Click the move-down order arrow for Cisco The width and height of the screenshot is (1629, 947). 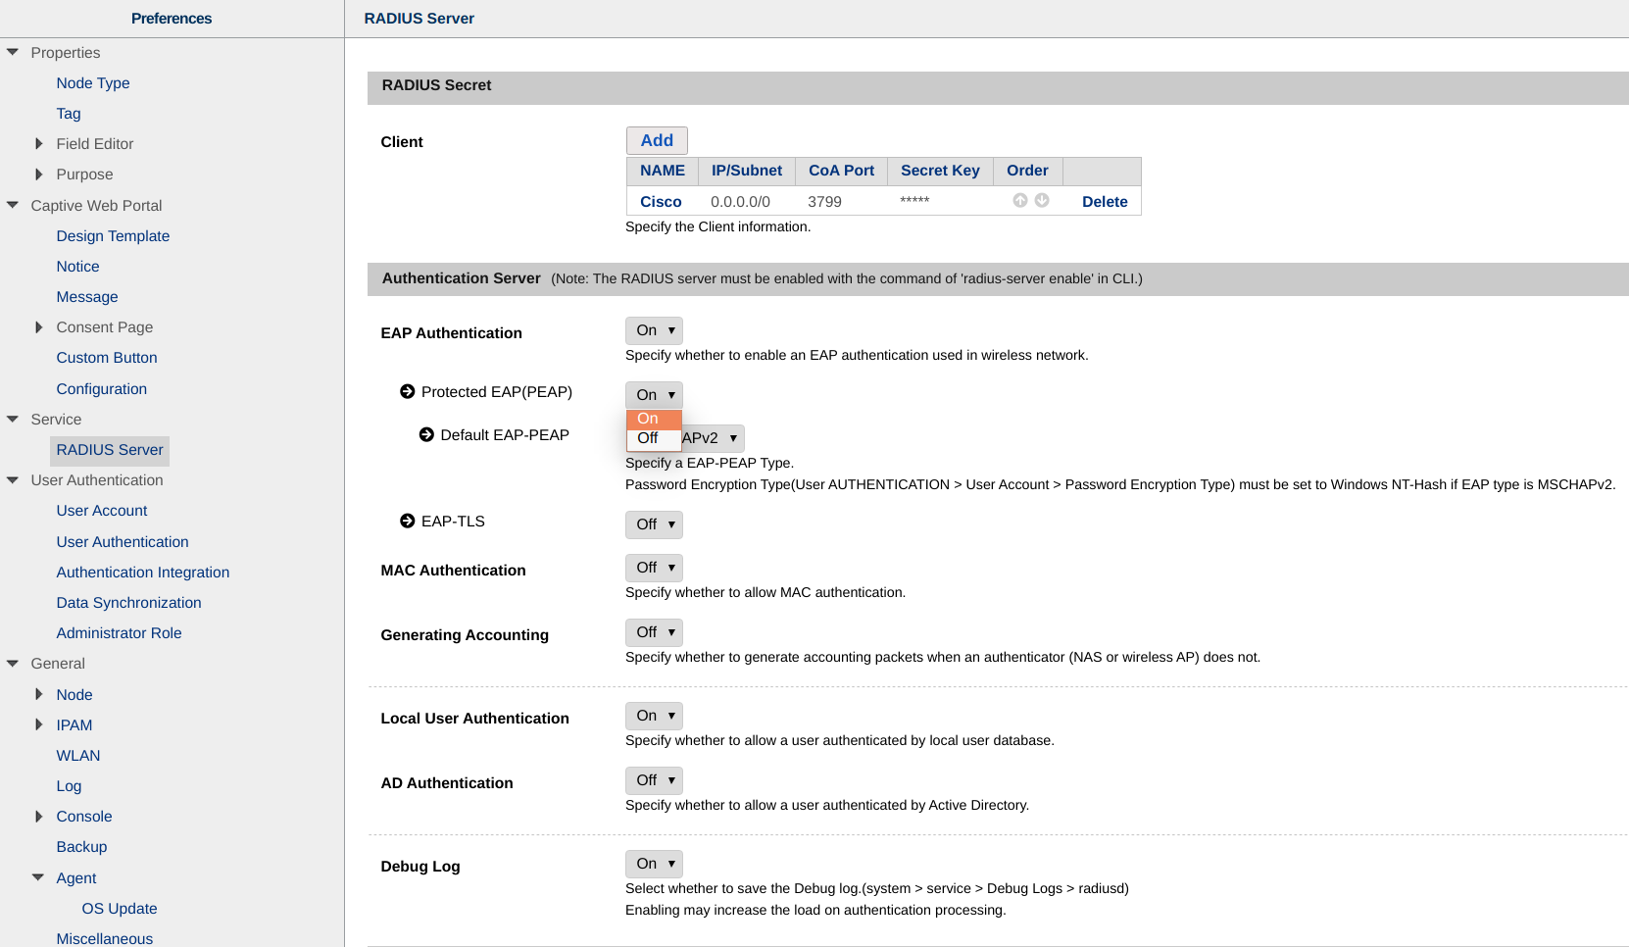1042,200
